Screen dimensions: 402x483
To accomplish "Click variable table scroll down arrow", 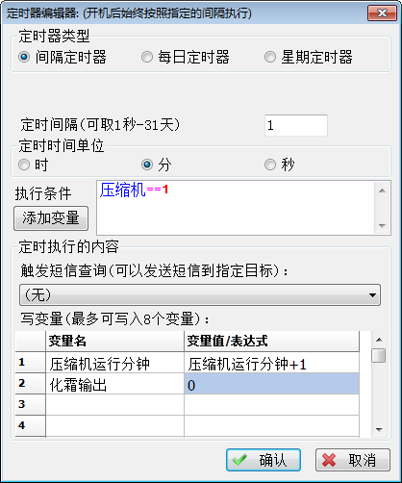I will click(x=379, y=430).
